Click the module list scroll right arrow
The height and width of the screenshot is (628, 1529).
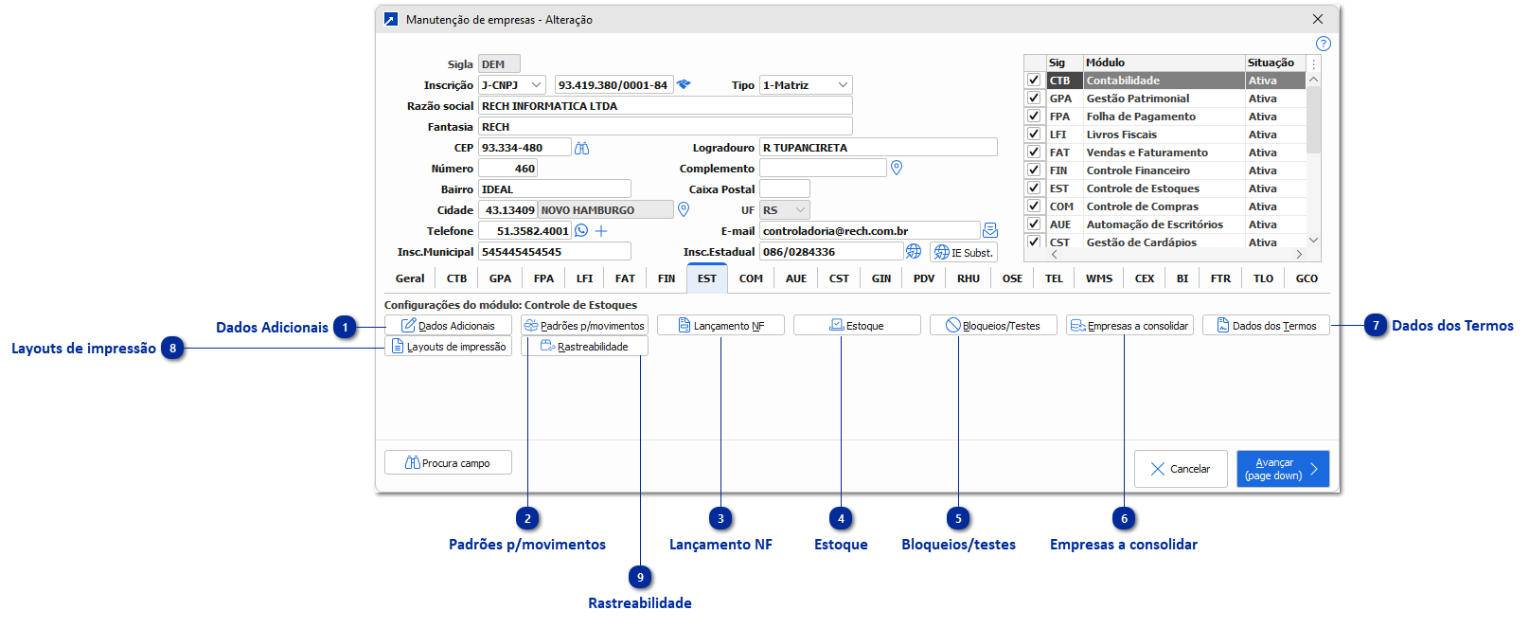pos(1299,254)
